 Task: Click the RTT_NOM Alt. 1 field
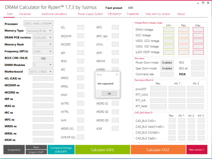[177, 94]
